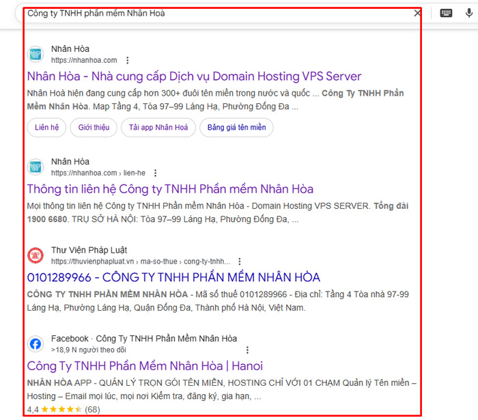The image size is (478, 420).
Task: Start voice search with microphone icon
Action: [469, 13]
